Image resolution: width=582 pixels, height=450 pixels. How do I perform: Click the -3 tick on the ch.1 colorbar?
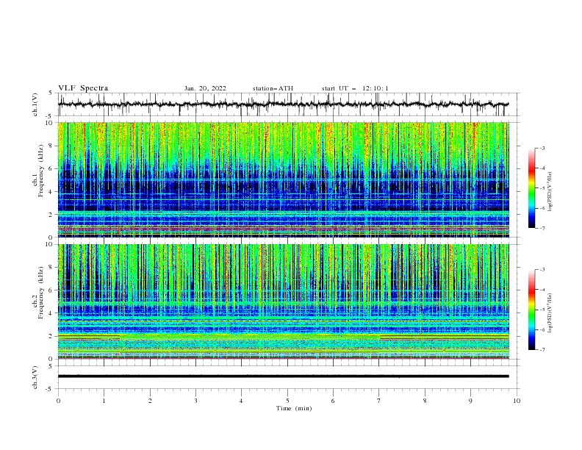tap(542, 148)
